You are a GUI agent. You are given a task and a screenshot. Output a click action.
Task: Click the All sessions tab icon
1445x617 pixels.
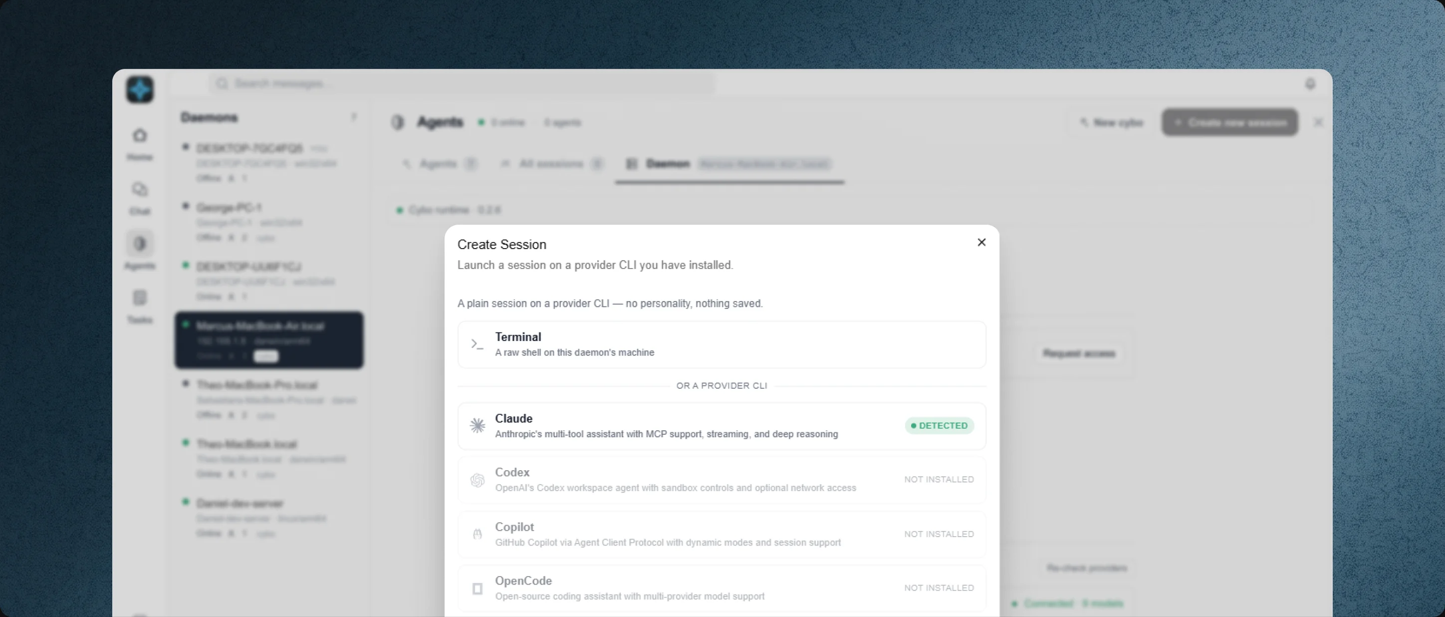[x=505, y=164]
